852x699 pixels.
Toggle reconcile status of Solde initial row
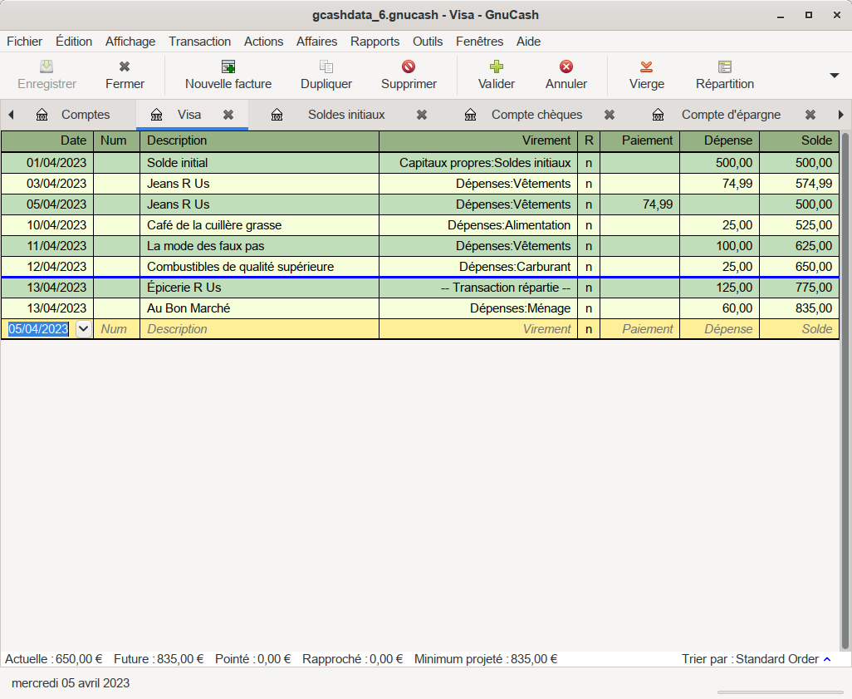pyautogui.click(x=589, y=163)
